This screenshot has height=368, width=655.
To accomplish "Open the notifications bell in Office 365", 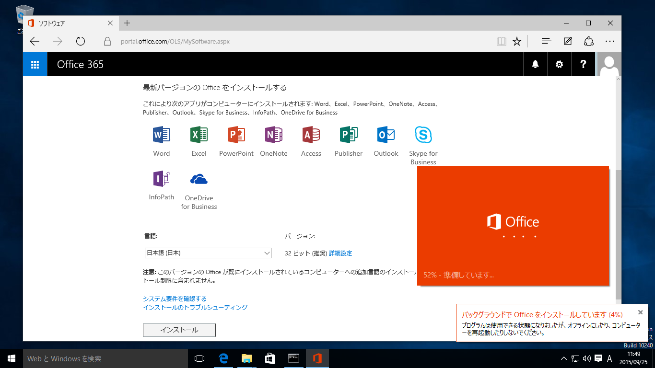I will click(535, 64).
